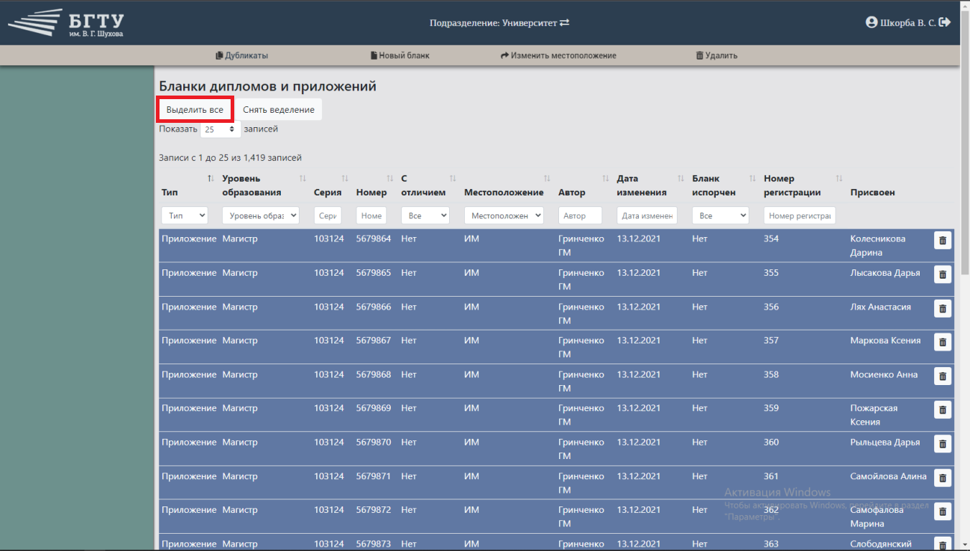The image size is (970, 551).
Task: Change the records-per-page selector showing 25
Action: pyautogui.click(x=220, y=130)
